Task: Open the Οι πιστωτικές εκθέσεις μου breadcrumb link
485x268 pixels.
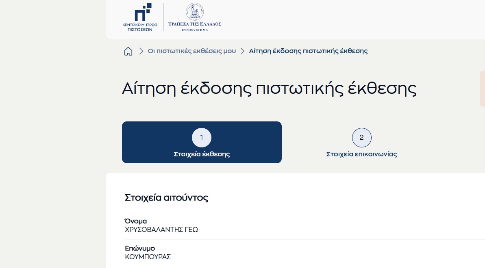Action: pos(191,51)
